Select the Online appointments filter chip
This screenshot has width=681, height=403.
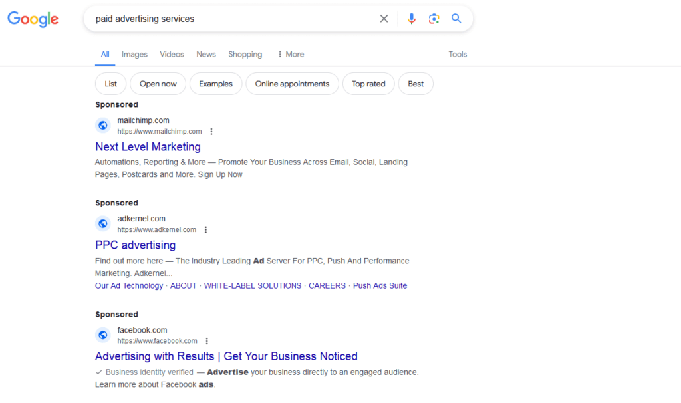pyautogui.click(x=292, y=84)
